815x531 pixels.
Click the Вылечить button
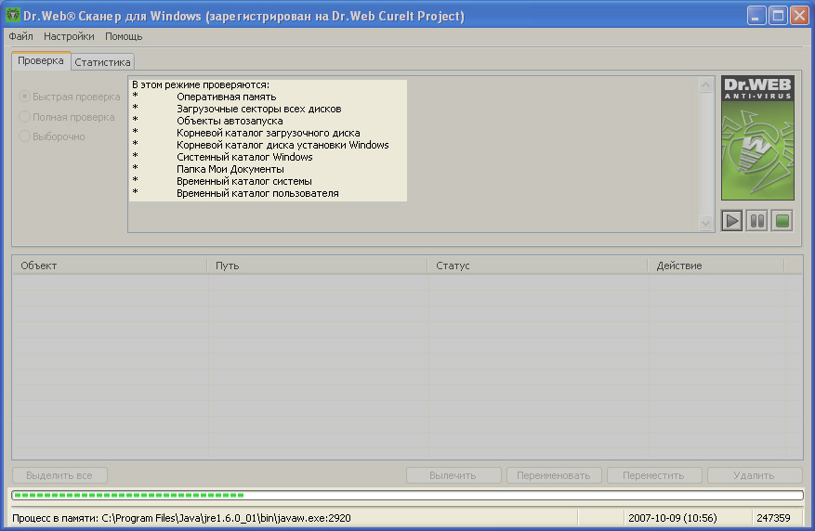point(454,475)
